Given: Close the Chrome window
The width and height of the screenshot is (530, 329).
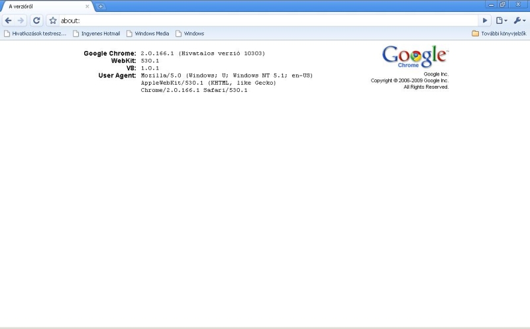Looking at the screenshot, I should (x=518, y=5).
